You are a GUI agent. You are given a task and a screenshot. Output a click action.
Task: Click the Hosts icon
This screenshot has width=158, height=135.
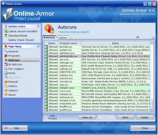point(6,73)
